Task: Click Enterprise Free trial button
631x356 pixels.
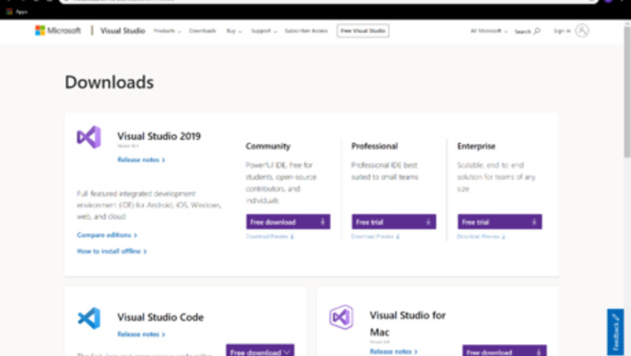Action: point(499,222)
